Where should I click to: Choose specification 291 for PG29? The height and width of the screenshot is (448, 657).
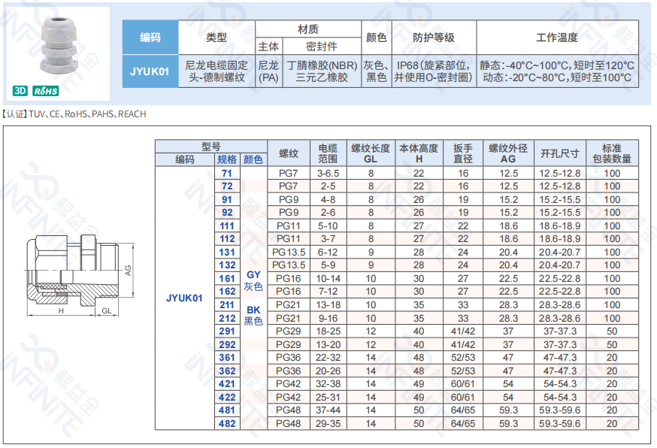(227, 331)
